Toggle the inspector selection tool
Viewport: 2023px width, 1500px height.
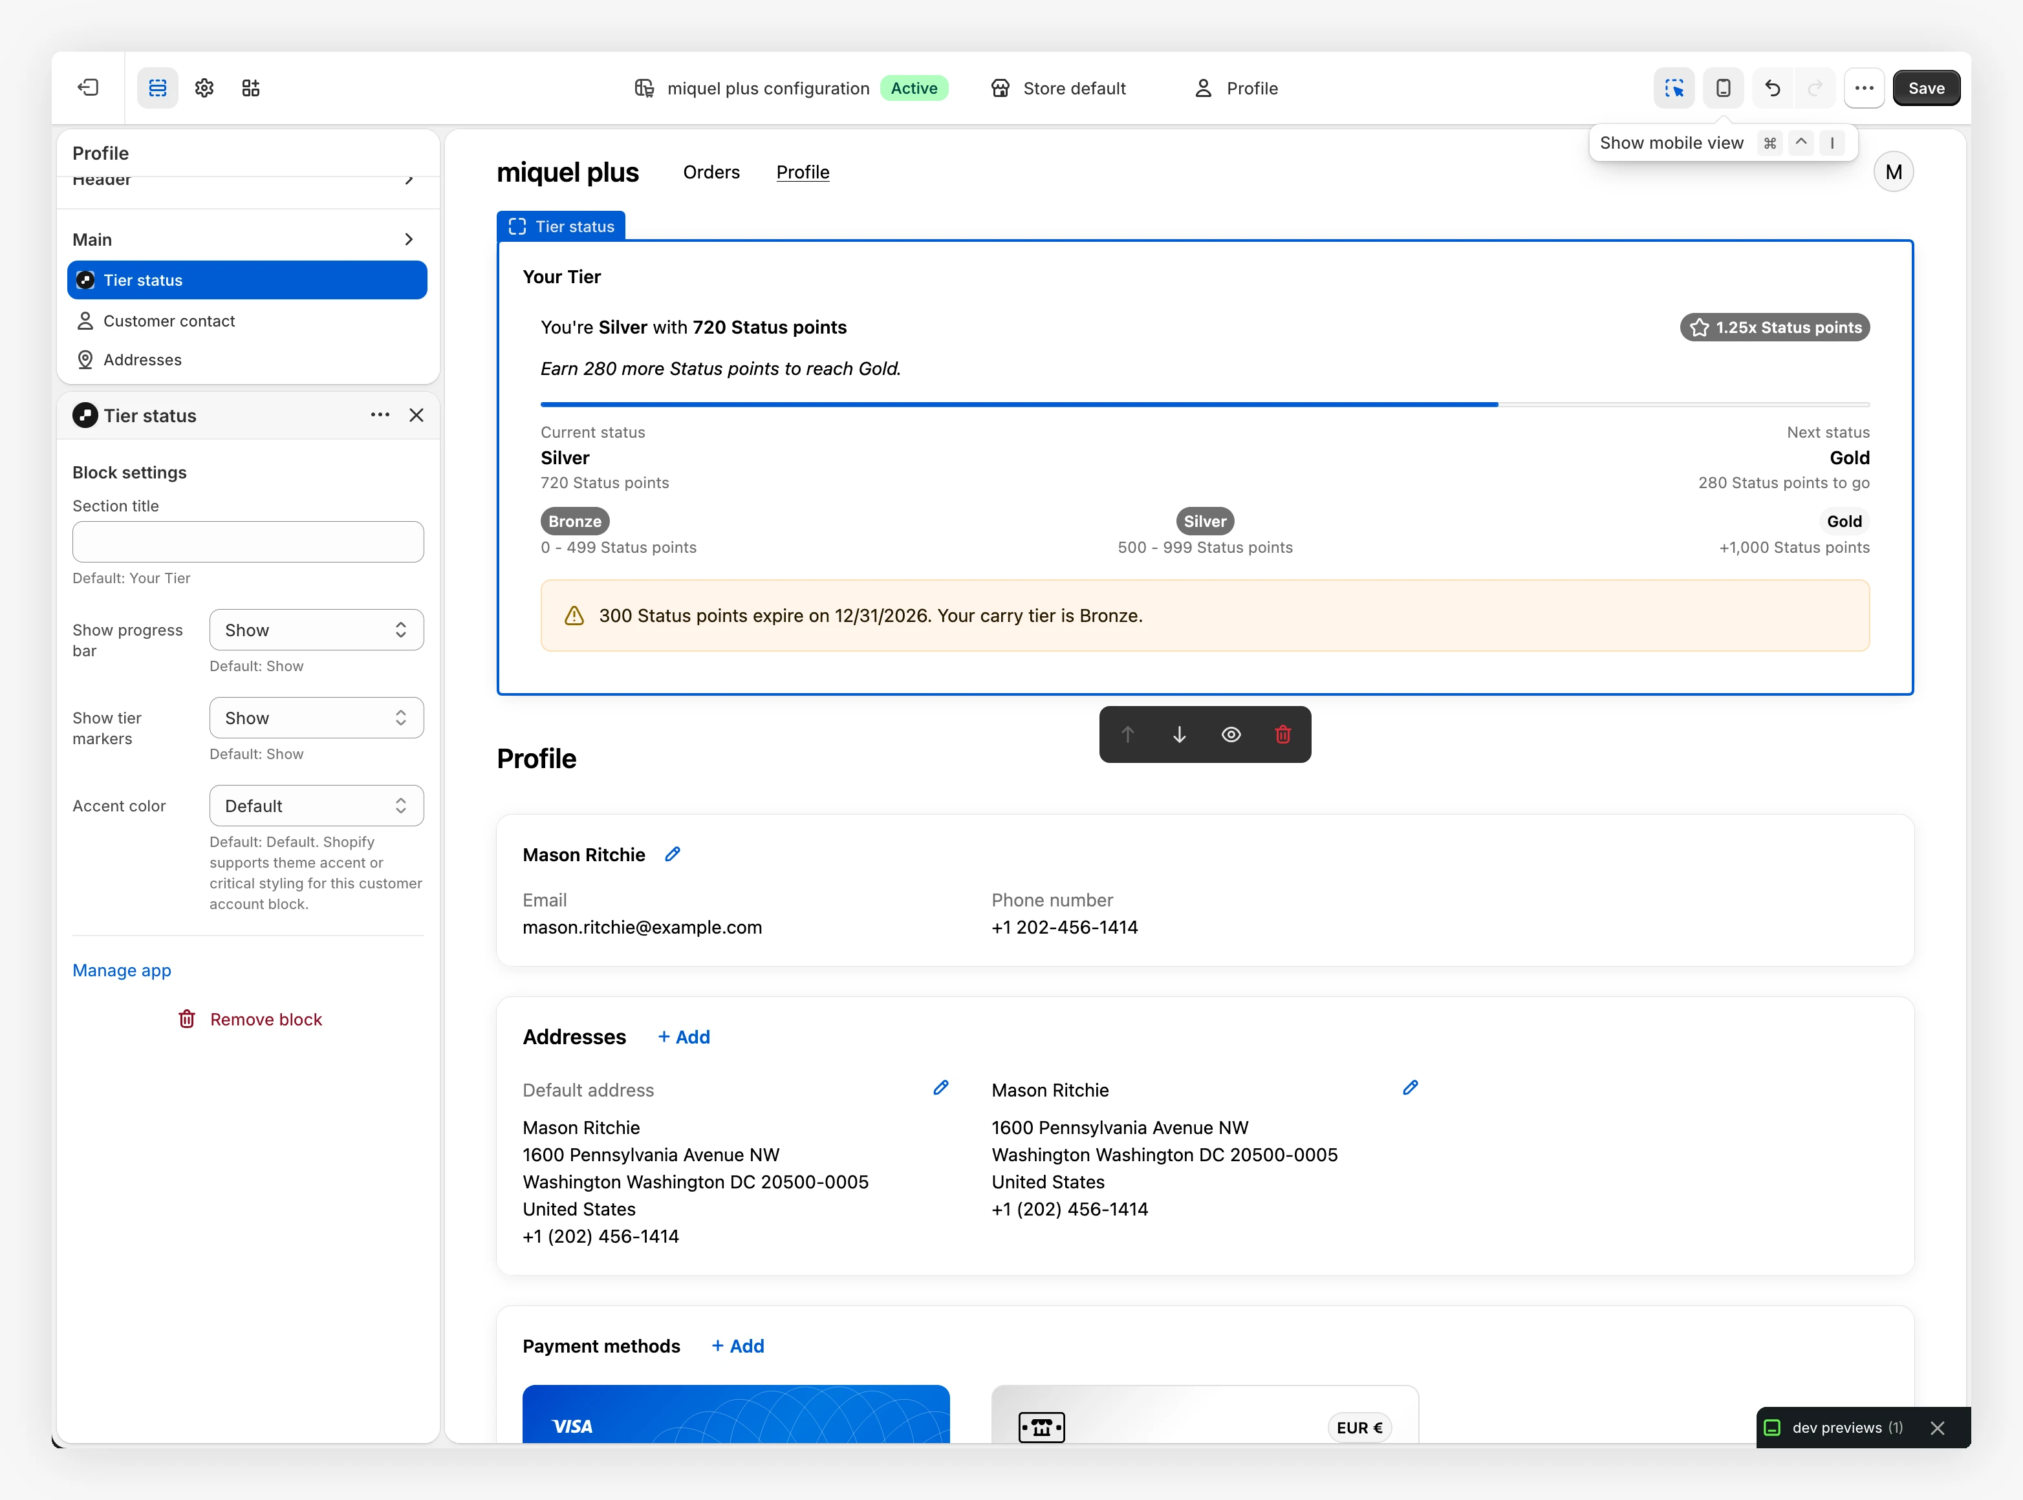tap(1674, 88)
